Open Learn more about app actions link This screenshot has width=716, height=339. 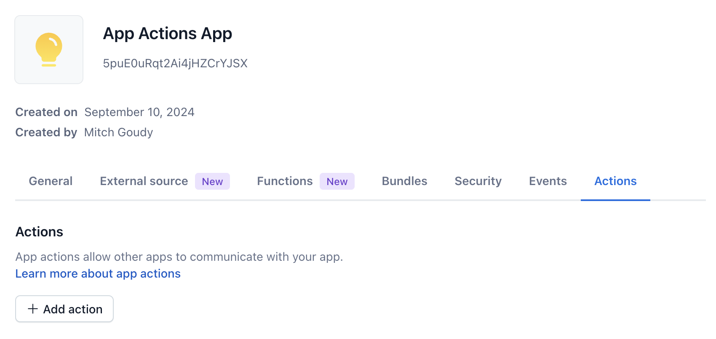[98, 274]
